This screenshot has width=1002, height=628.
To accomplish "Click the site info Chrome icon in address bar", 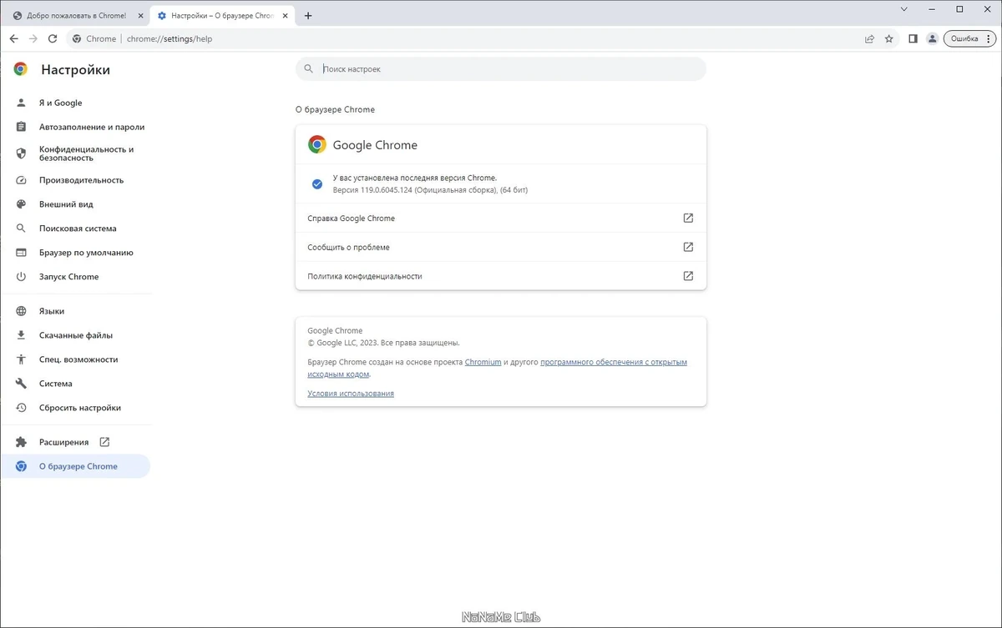I will click(x=77, y=38).
